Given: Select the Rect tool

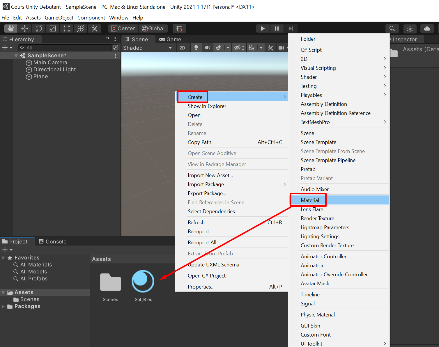Looking at the screenshot, I should [x=67, y=29].
